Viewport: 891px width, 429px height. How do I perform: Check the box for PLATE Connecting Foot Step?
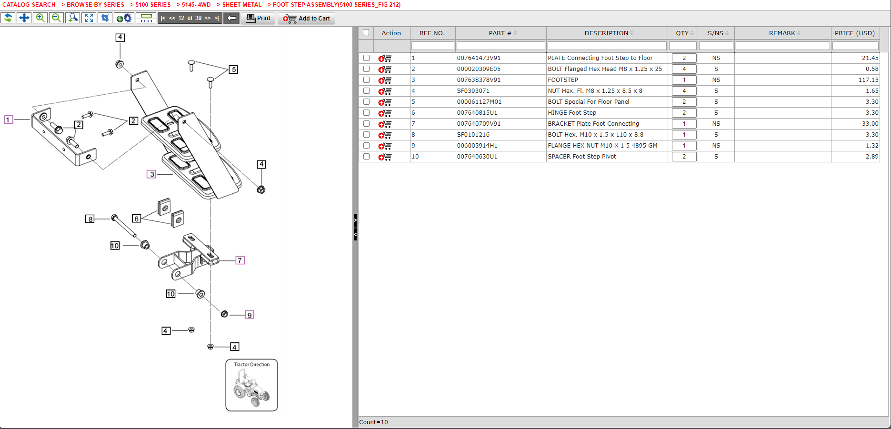pyautogui.click(x=366, y=58)
